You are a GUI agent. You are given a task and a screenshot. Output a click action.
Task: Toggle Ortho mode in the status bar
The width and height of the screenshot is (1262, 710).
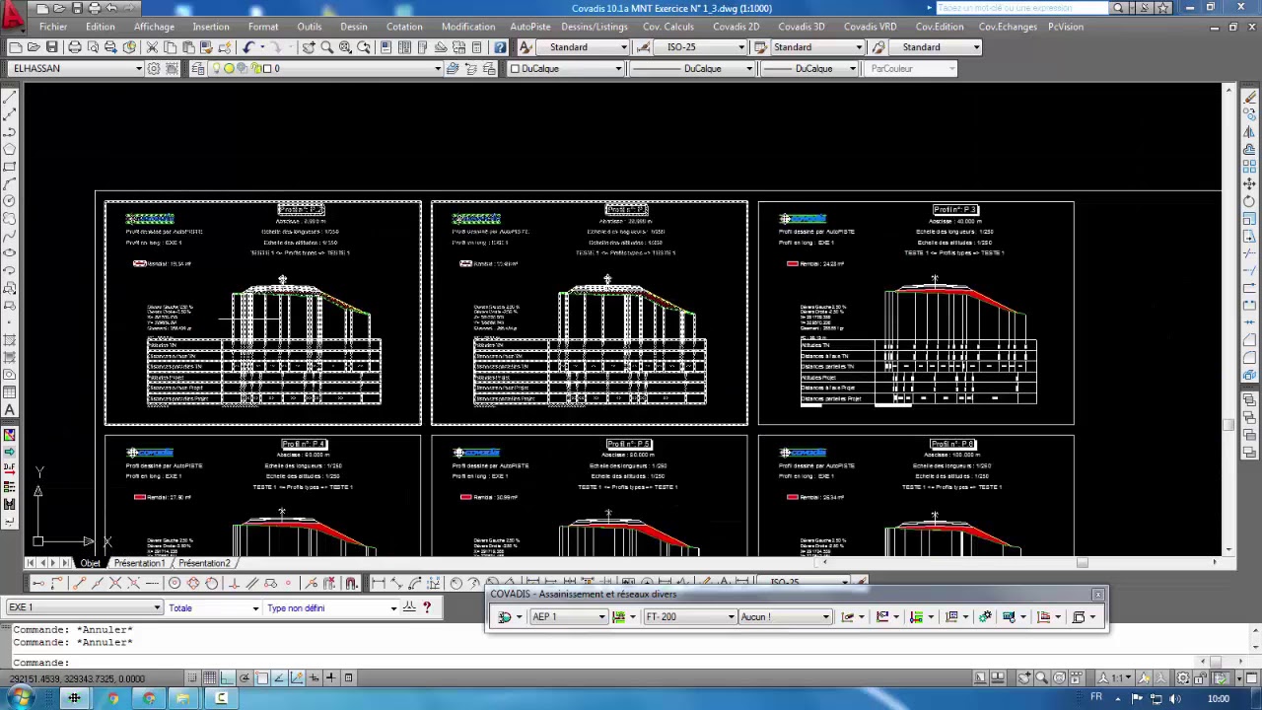coord(227,677)
